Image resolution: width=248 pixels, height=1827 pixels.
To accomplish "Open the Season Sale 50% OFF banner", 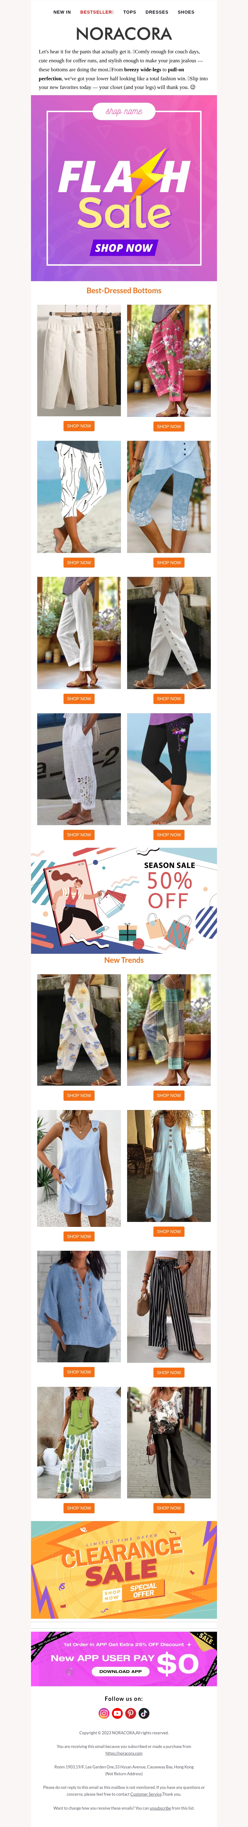I will click(x=124, y=901).
